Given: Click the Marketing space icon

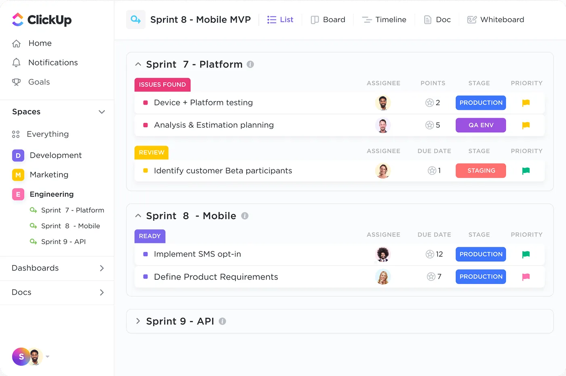Looking at the screenshot, I should click(18, 175).
